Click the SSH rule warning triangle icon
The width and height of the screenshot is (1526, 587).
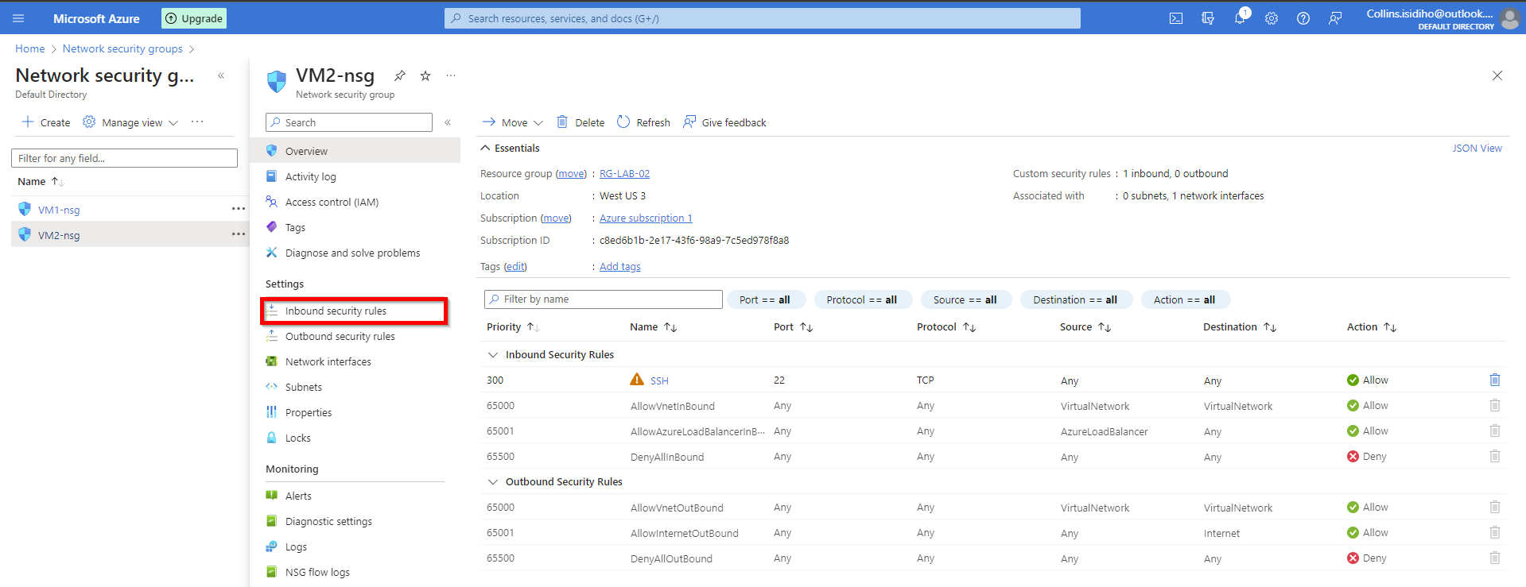(x=637, y=380)
